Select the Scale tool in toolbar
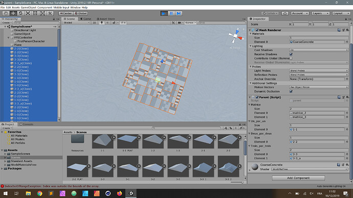This screenshot has width=353, height=198. (28, 13)
